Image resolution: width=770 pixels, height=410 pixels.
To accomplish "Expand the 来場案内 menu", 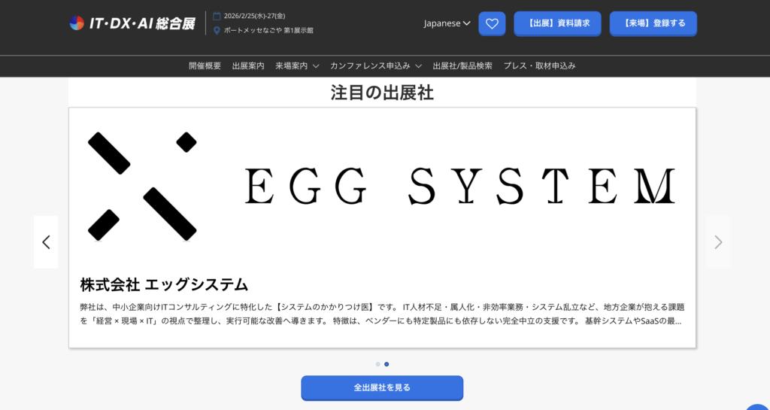I will coord(297,66).
